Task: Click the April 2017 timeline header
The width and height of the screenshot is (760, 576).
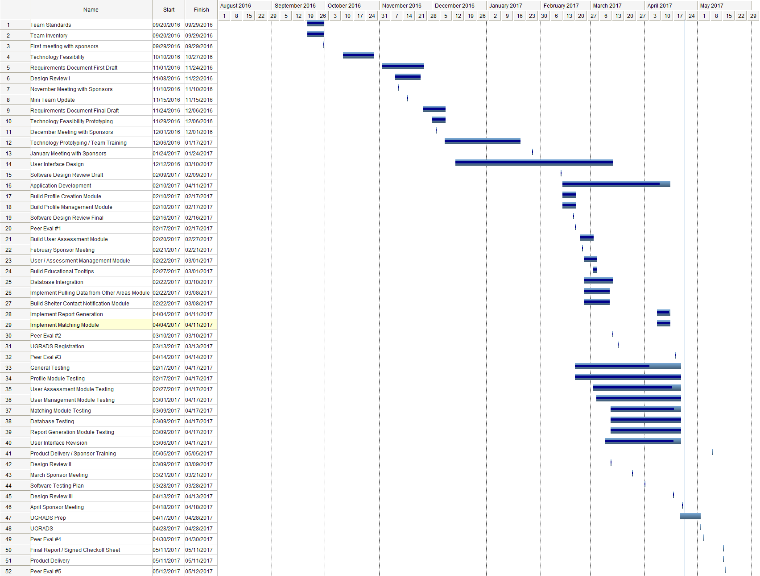Action: pyautogui.click(x=671, y=5)
